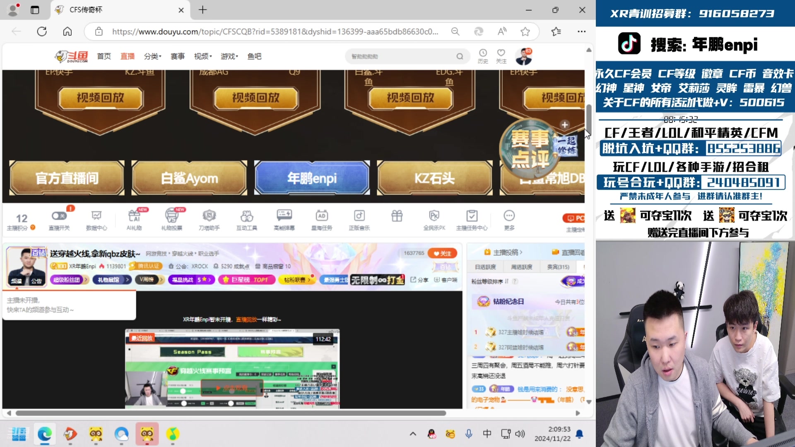Open the 历史 history icon in Douyu header
The height and width of the screenshot is (447, 795).
483,56
